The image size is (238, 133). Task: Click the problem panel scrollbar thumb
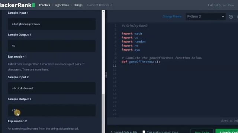click(103, 113)
